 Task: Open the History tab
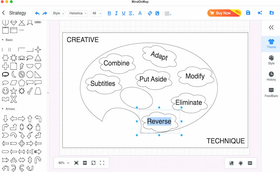271,76
